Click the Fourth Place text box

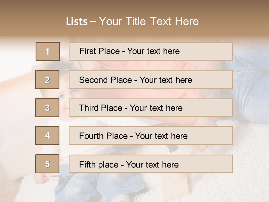151,136
